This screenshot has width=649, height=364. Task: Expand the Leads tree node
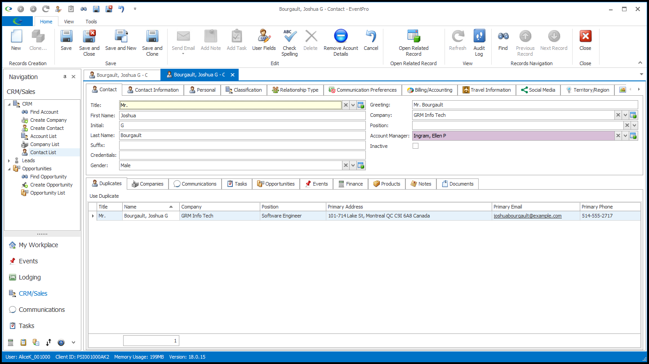[9, 160]
